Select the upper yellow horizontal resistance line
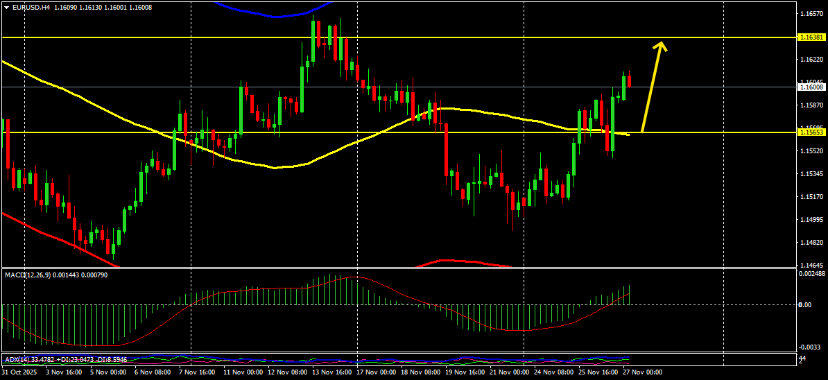Viewport: 828px width, 380px height. (x=399, y=37)
